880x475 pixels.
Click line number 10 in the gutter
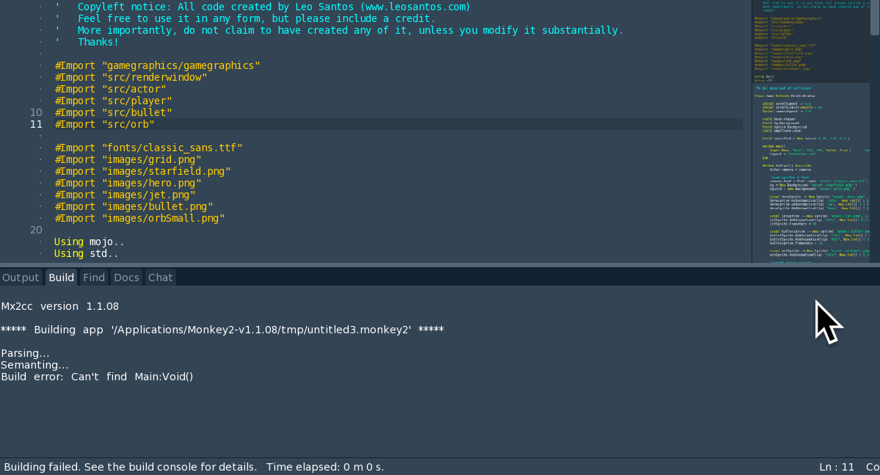click(36, 112)
